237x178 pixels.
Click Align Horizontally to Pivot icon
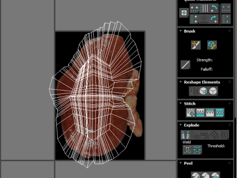[x=194, y=8]
